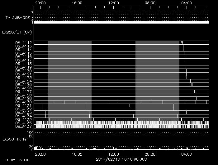Click the 2017/02/13 16:18:00.000 timestamp
This screenshot has height=165, width=218.
pyautogui.click(x=121, y=159)
